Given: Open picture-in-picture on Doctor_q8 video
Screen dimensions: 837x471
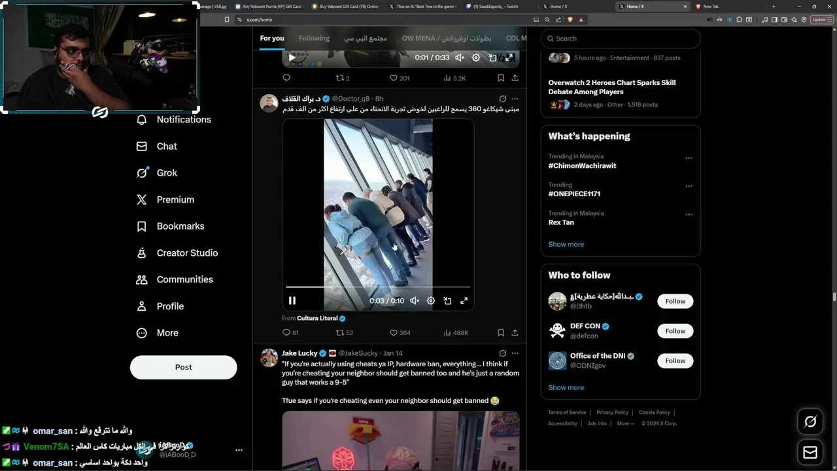Looking at the screenshot, I should click(x=447, y=301).
